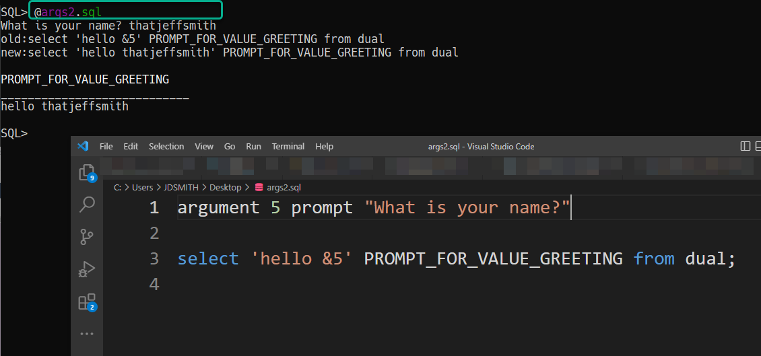Image resolution: width=761 pixels, height=356 pixels.
Task: Click the JDSMITH breadcrumb segment
Action: tap(181, 187)
